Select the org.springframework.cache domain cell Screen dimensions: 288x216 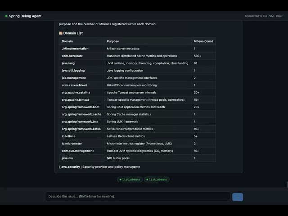(x=82, y=114)
